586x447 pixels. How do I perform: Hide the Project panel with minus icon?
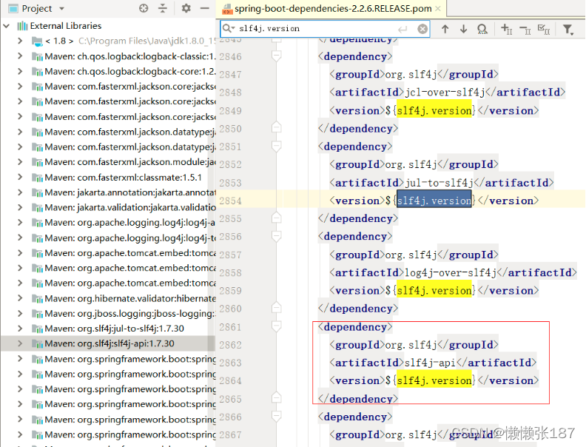(x=205, y=8)
